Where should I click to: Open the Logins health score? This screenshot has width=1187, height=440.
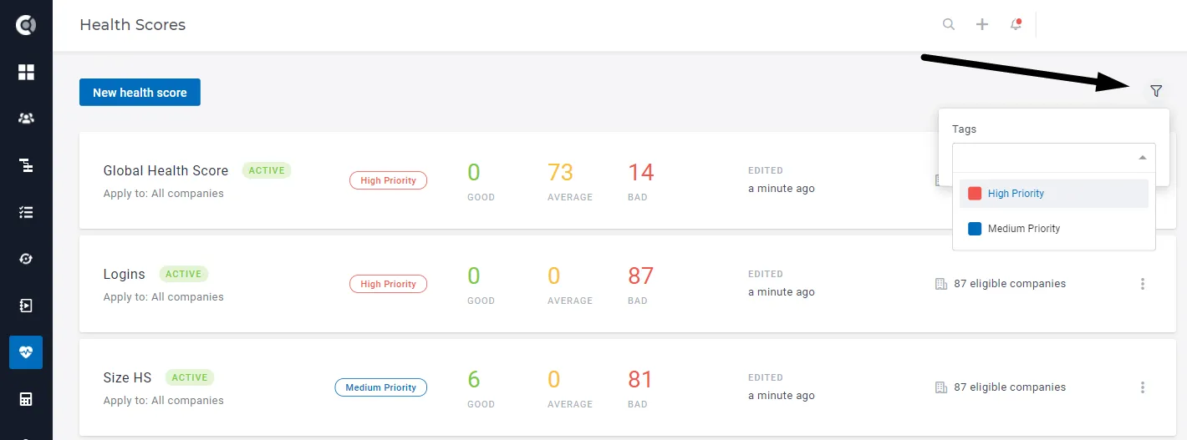[x=125, y=274]
